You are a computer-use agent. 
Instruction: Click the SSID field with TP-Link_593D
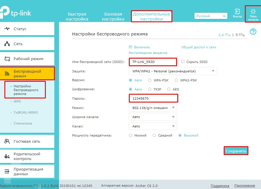[x=153, y=62]
